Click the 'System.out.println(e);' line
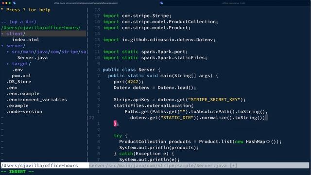Image resolution: width=311 pixels, height=175 pixels. (x=149, y=160)
